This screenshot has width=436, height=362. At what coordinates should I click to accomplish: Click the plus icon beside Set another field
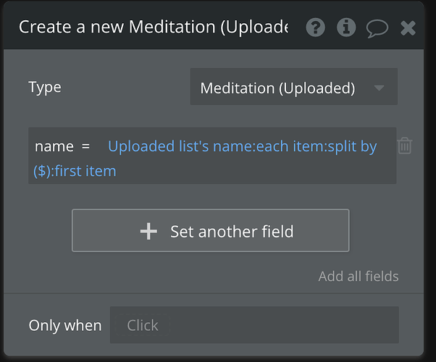148,231
